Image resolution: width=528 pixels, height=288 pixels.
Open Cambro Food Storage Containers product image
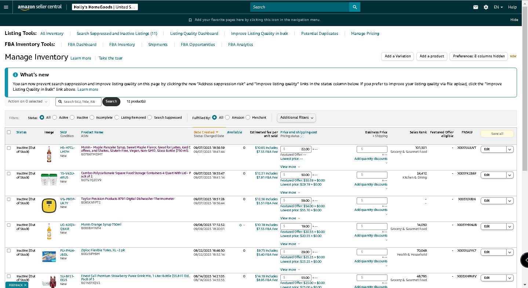pos(49,180)
